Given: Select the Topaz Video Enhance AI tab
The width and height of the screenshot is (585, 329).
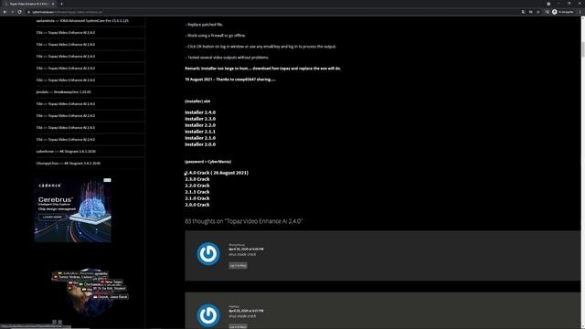Looking at the screenshot, I should pos(29,4).
